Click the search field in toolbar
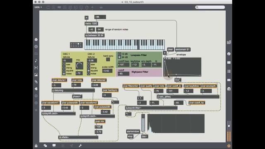 pyautogui.click(x=210, y=7)
